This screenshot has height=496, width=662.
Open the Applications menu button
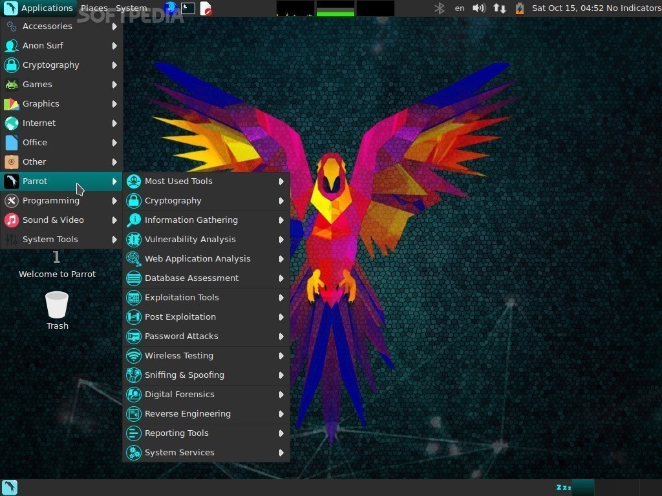pos(38,8)
